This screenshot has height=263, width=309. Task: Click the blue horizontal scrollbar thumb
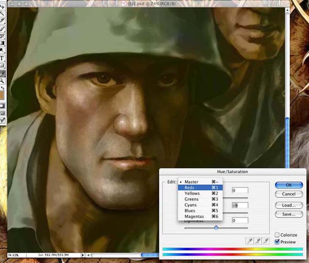[x=150, y=255]
